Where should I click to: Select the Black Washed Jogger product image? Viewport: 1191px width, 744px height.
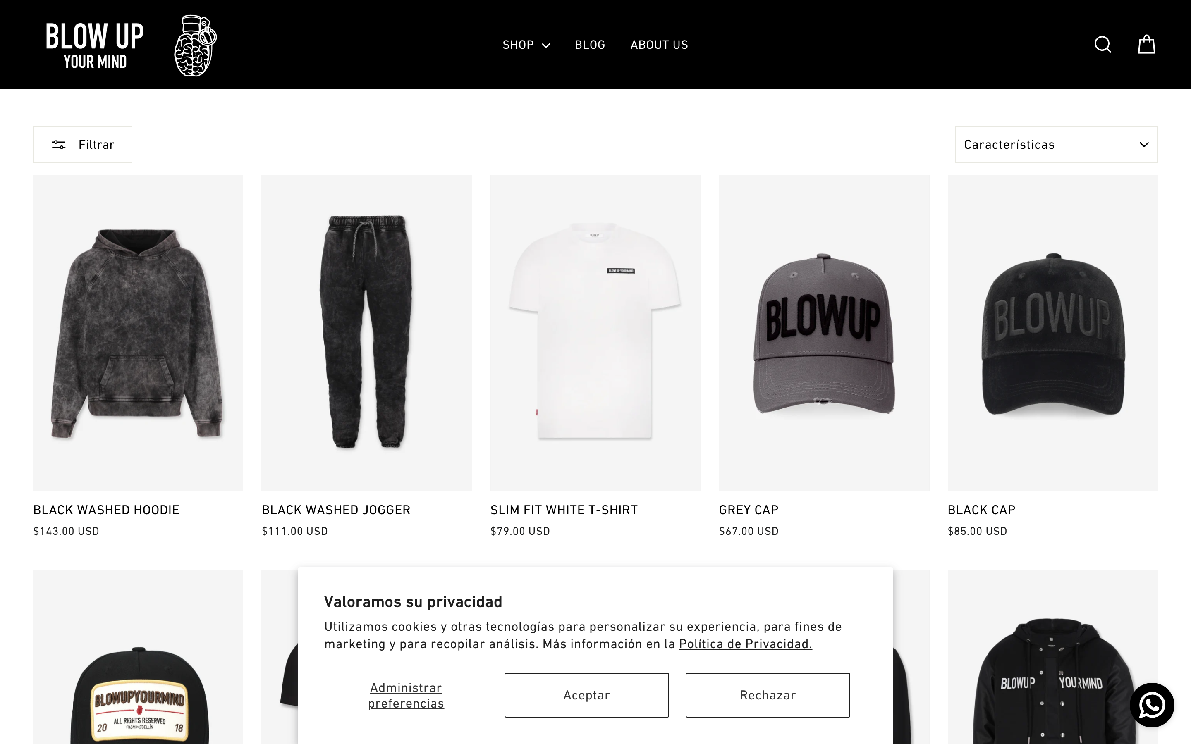coord(367,333)
